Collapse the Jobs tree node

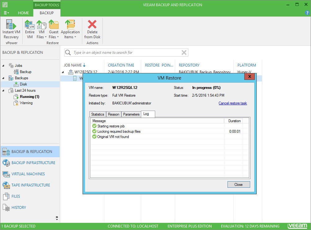click(x=3, y=66)
